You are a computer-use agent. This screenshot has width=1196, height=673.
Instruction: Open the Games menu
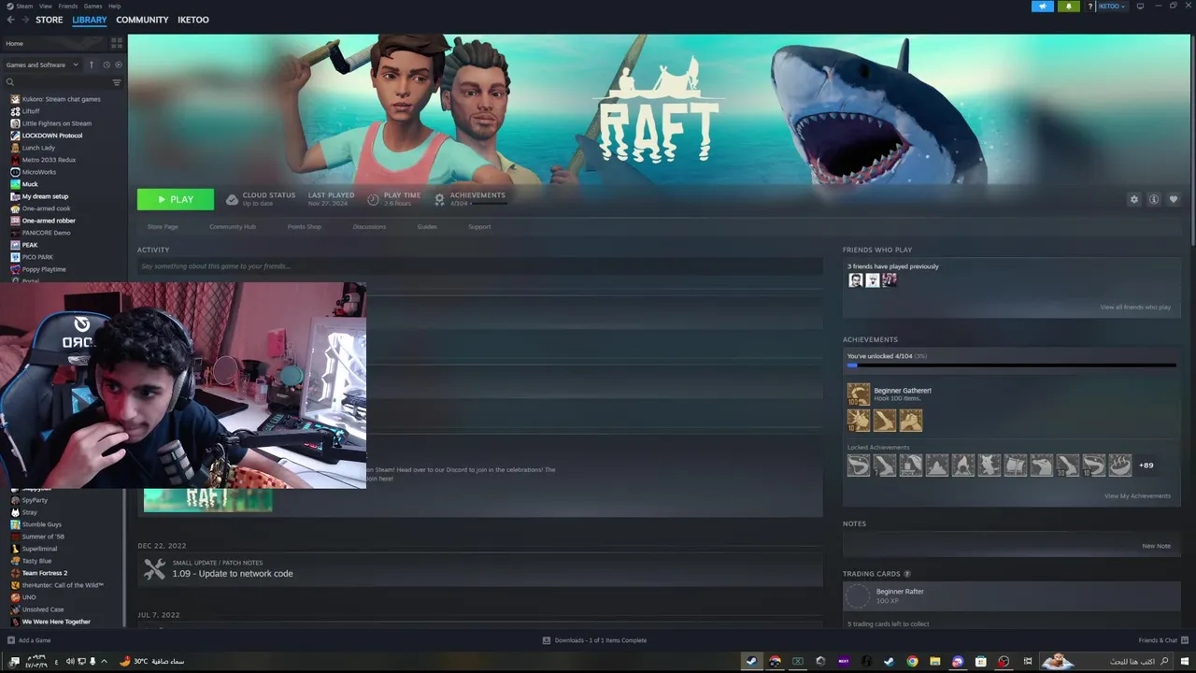point(93,6)
